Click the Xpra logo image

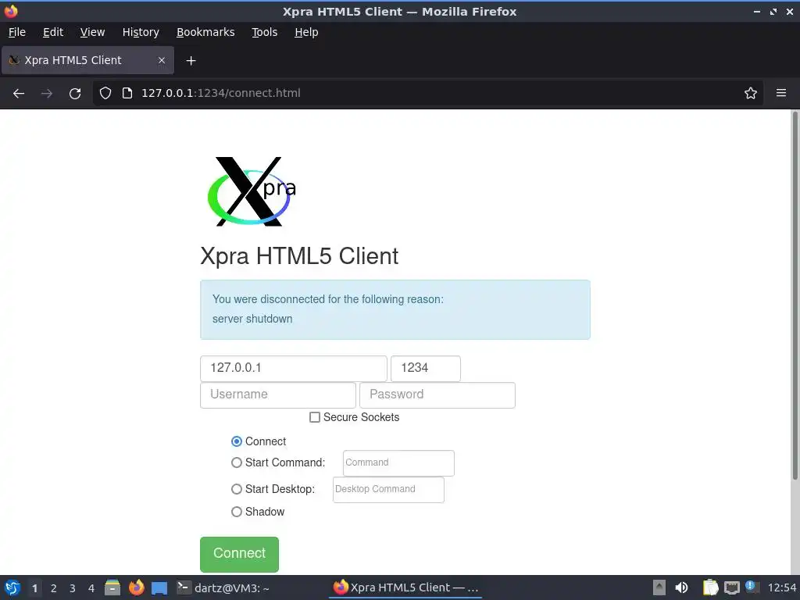[x=252, y=191]
